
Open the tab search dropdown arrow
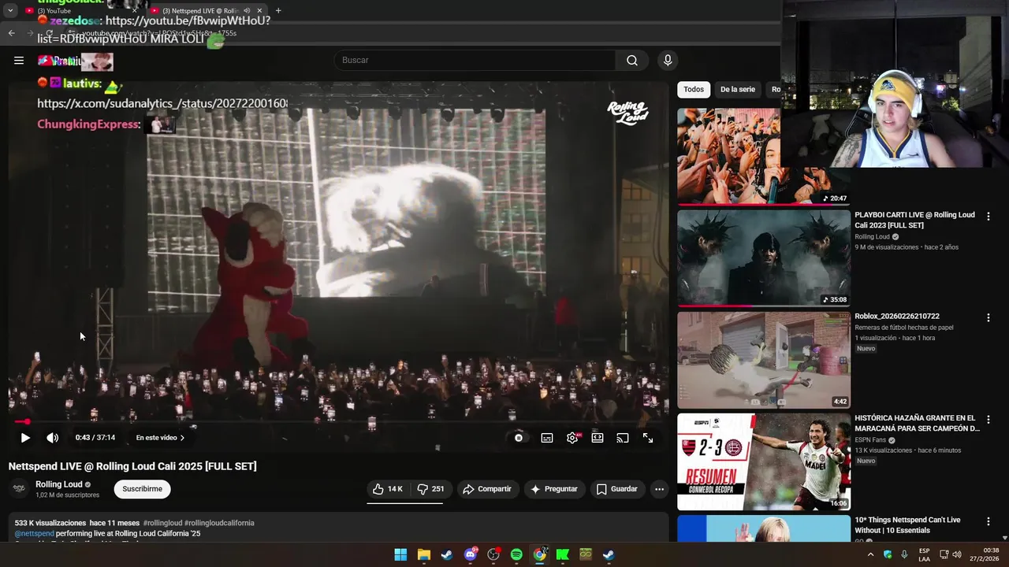click(9, 10)
